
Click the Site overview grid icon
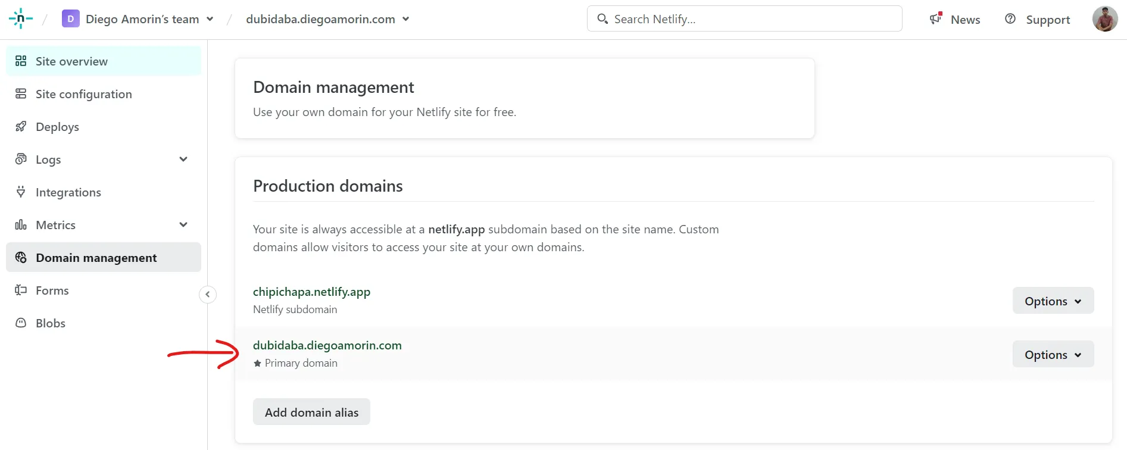click(21, 61)
